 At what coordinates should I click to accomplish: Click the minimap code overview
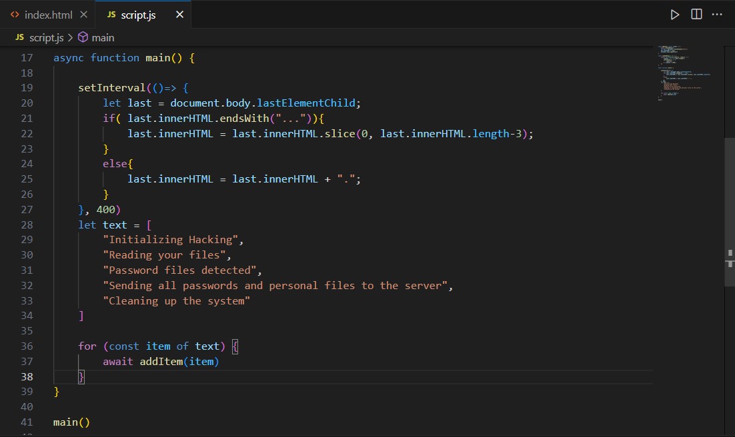tap(684, 73)
